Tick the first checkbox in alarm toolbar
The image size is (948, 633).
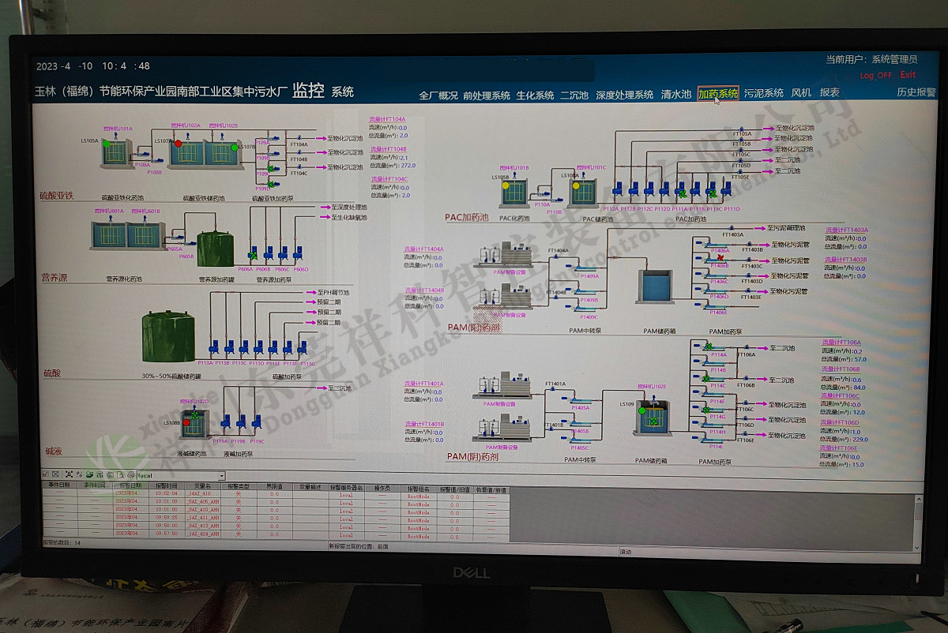click(45, 475)
